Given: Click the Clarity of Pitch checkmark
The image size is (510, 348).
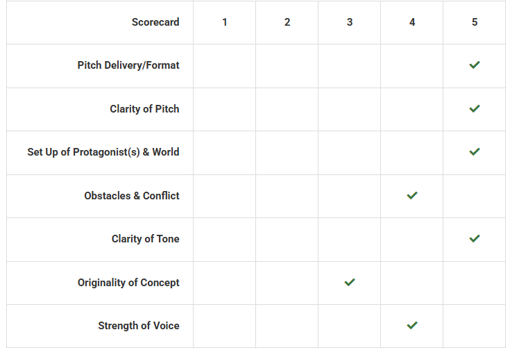Looking at the screenshot, I should pos(475,109).
